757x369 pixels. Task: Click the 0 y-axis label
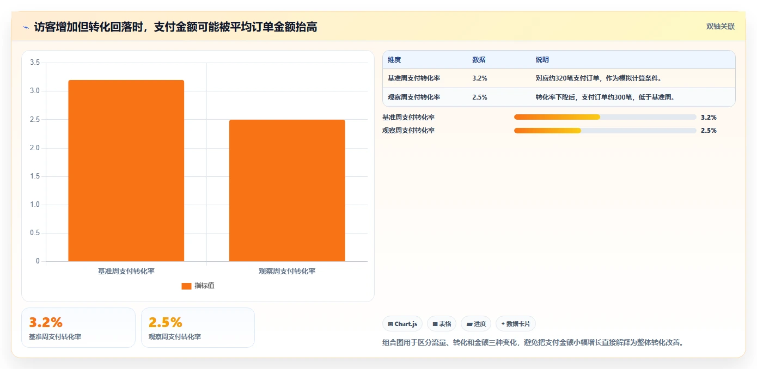click(38, 261)
